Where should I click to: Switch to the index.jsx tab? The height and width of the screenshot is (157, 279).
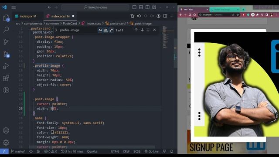pos(28,16)
